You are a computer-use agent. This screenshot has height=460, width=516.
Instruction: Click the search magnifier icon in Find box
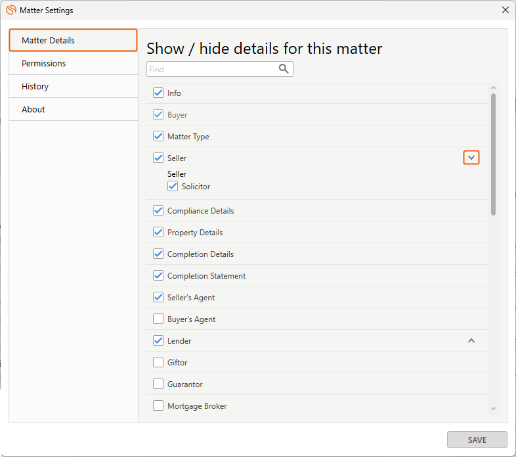(x=284, y=69)
